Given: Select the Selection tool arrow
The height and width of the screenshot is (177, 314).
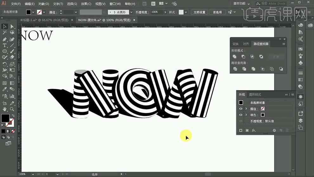Looking at the screenshot, I should (x=5, y=26).
